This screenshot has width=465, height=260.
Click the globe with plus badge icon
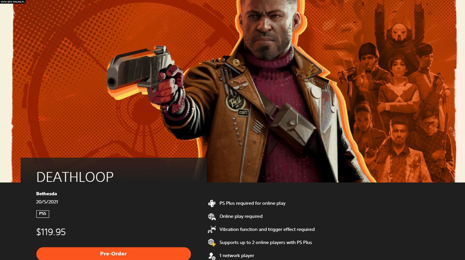click(x=212, y=243)
